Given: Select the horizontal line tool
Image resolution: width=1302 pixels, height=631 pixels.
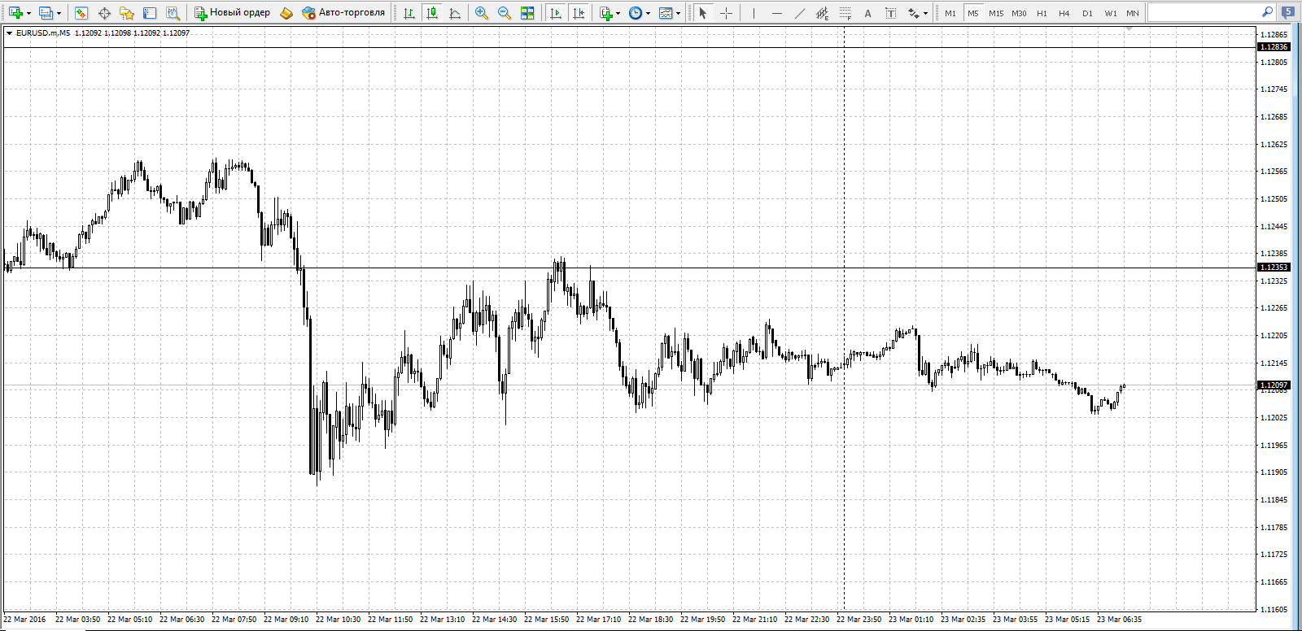Looking at the screenshot, I should 777,13.
